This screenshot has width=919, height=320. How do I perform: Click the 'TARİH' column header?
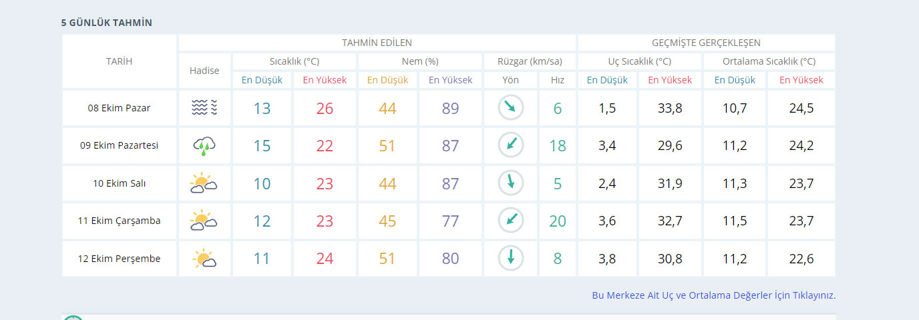tap(119, 61)
